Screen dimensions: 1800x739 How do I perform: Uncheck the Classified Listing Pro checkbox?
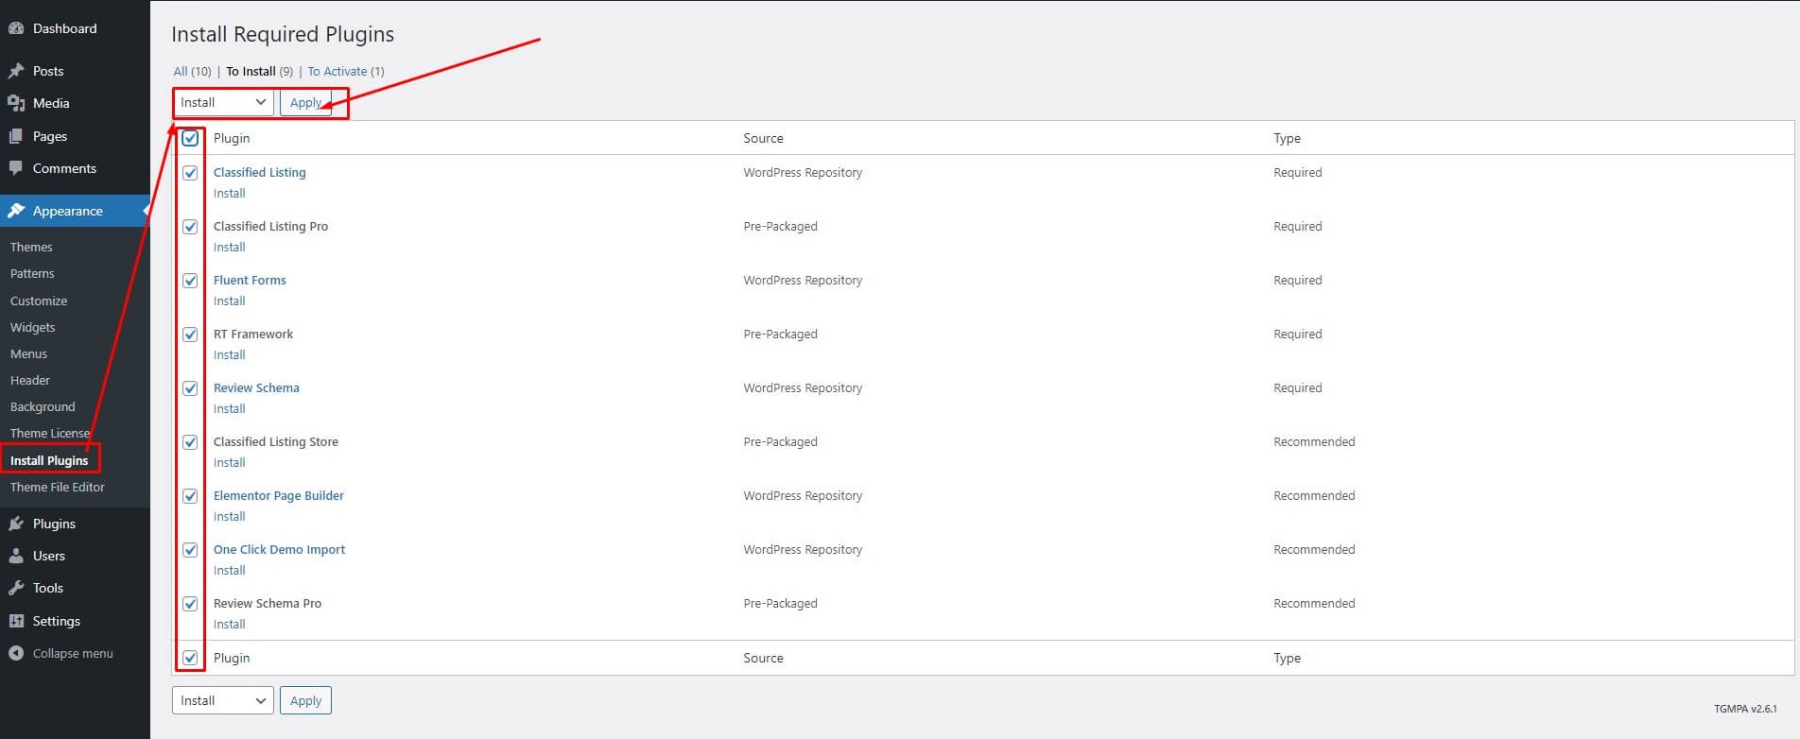[x=190, y=227]
